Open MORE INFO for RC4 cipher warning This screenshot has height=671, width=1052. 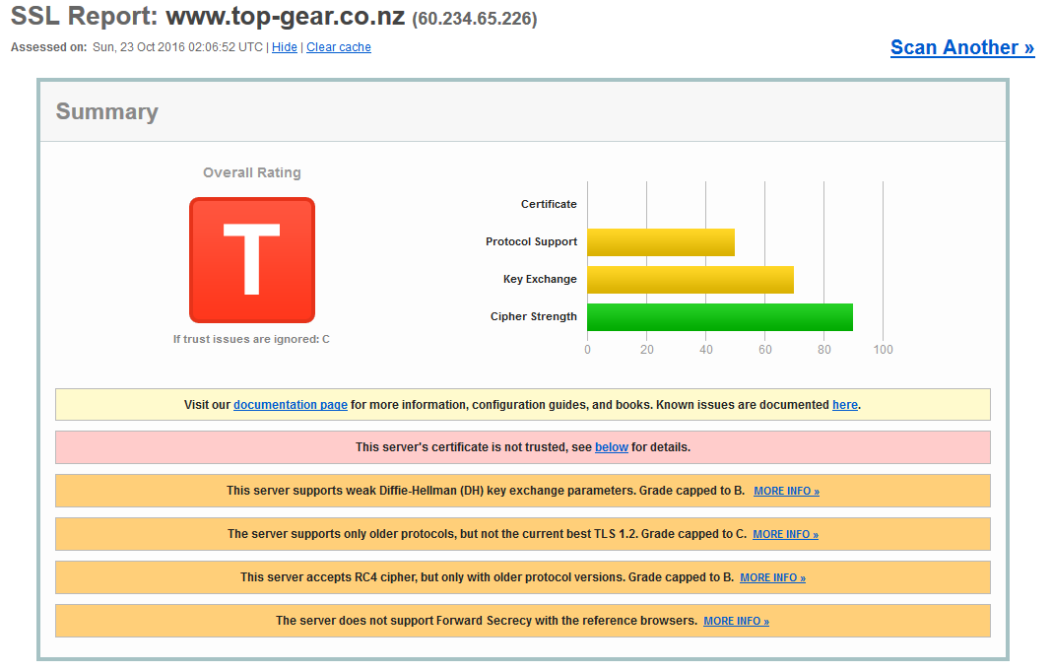(773, 577)
